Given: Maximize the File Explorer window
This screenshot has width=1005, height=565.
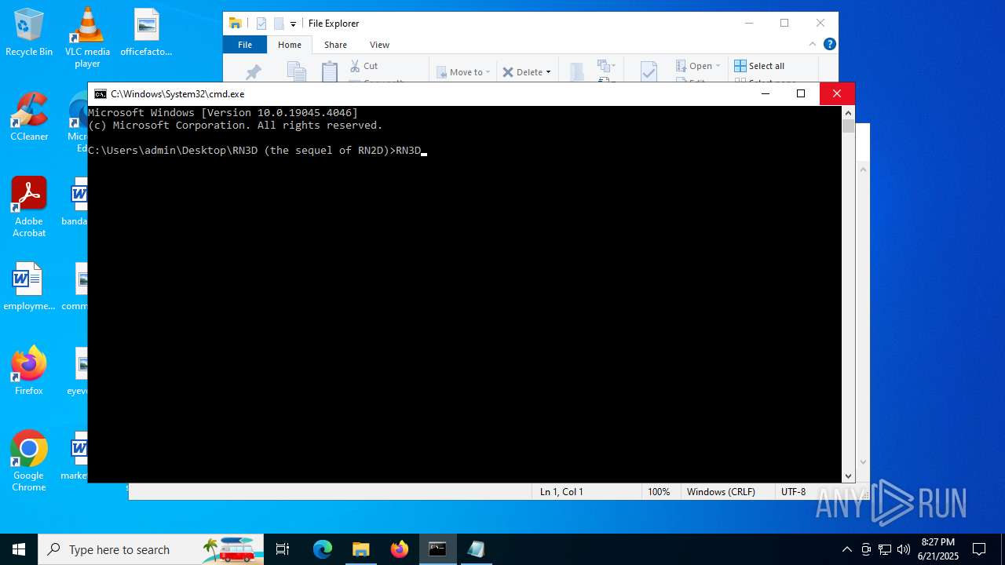Looking at the screenshot, I should tap(784, 24).
